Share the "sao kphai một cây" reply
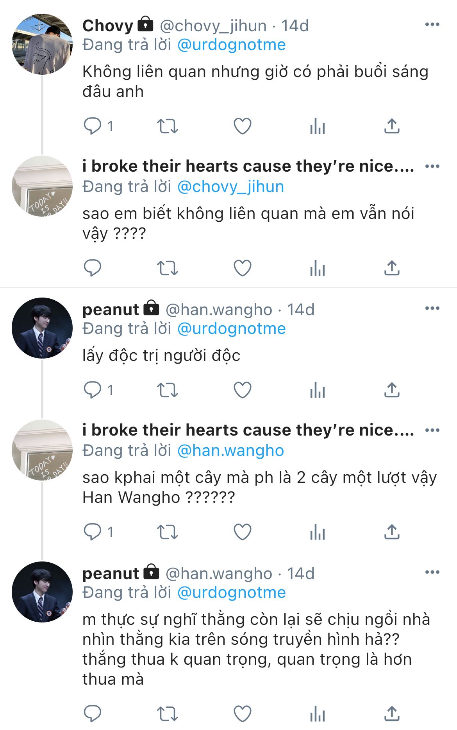457x730 pixels. click(392, 532)
